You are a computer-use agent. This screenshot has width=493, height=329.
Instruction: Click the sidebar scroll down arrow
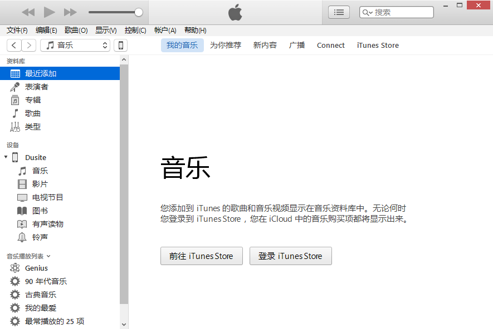click(124, 325)
